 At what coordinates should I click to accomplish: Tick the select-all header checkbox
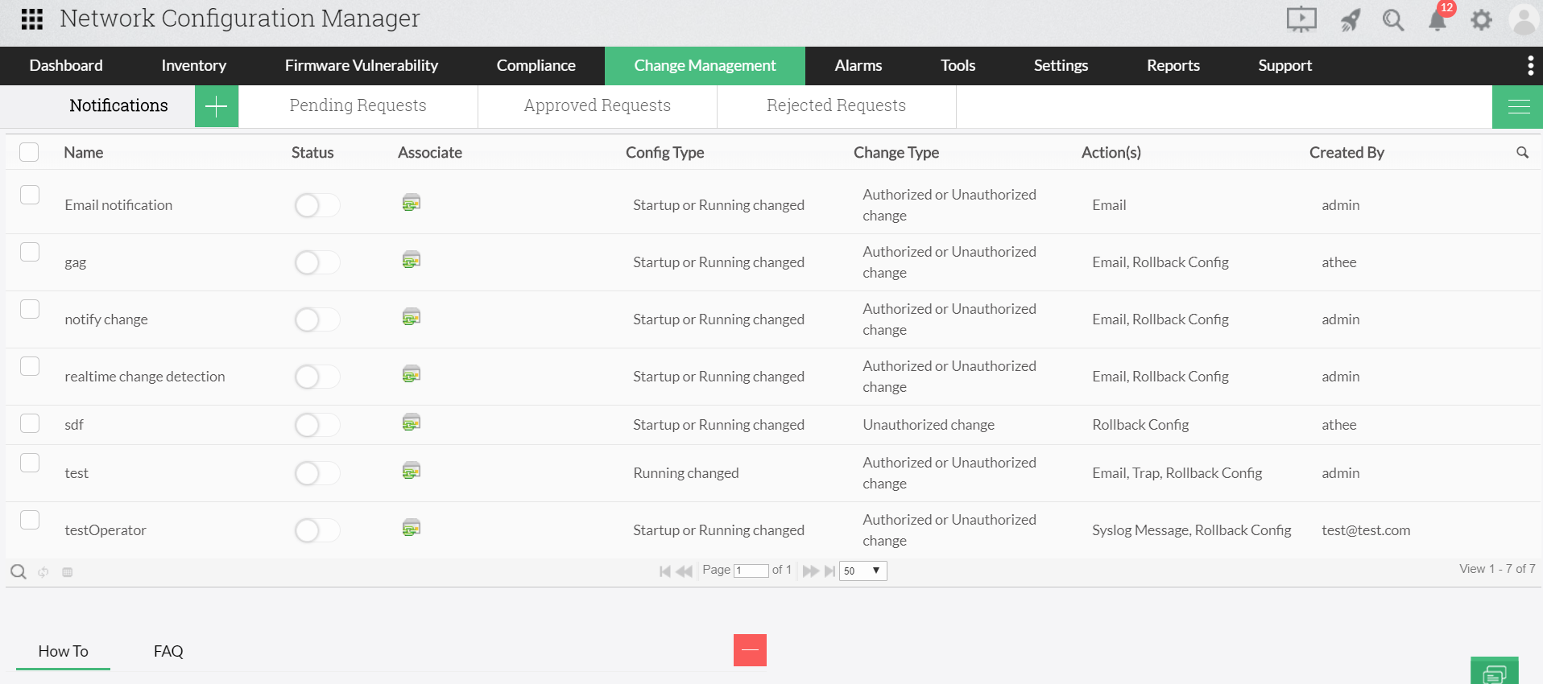pos(30,152)
